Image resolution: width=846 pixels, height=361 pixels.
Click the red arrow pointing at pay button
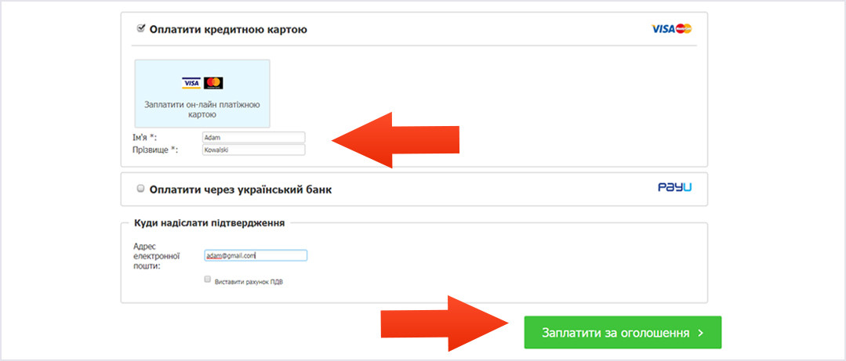coord(445,324)
